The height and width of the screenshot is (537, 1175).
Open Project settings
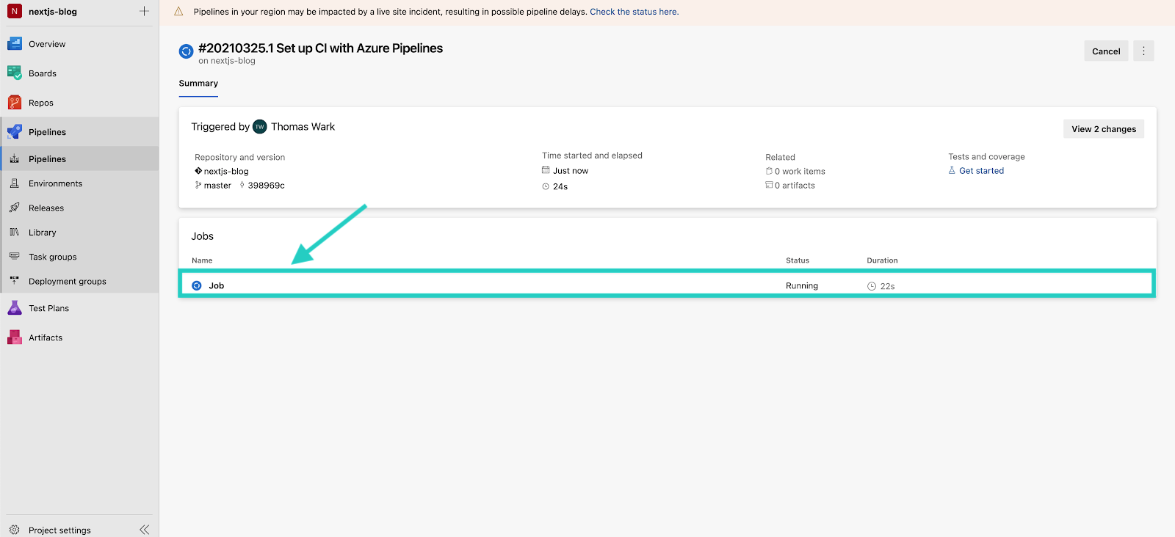(59, 530)
